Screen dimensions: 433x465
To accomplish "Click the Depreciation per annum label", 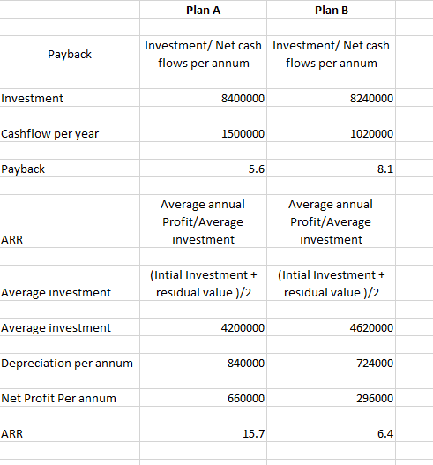I will point(67,363).
